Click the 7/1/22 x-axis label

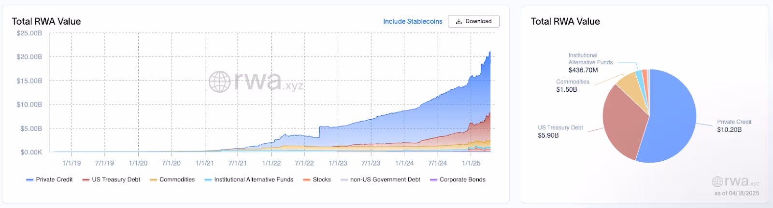tap(304, 163)
